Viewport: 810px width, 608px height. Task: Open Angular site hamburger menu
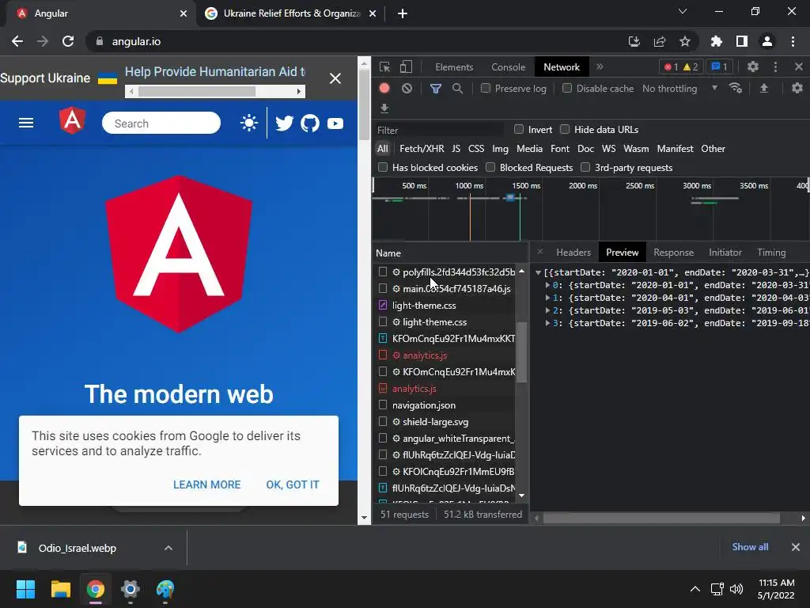(26, 123)
